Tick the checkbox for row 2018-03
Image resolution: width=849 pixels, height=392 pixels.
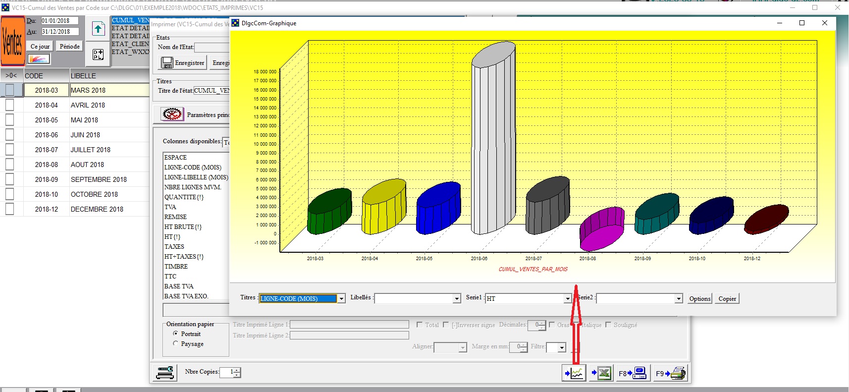point(9,90)
